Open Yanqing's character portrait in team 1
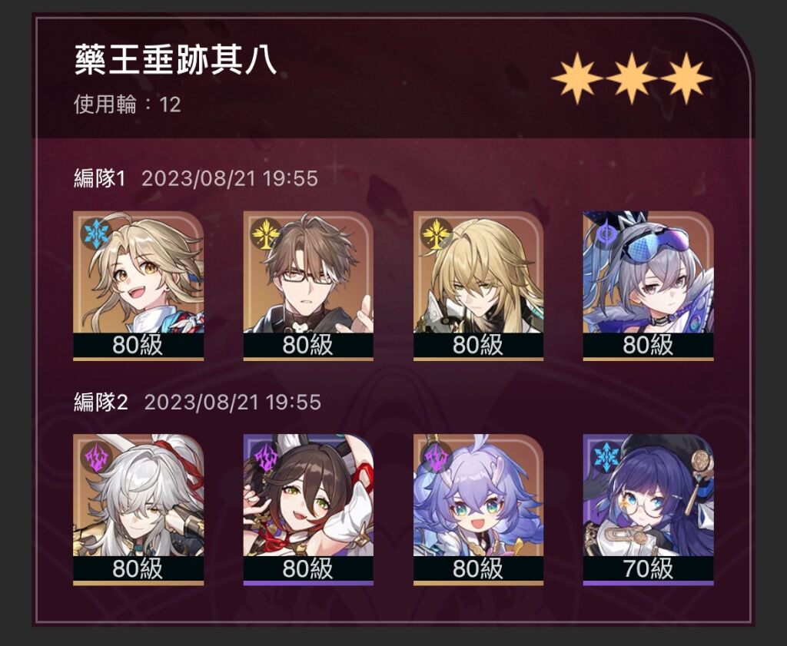 pyautogui.click(x=138, y=273)
